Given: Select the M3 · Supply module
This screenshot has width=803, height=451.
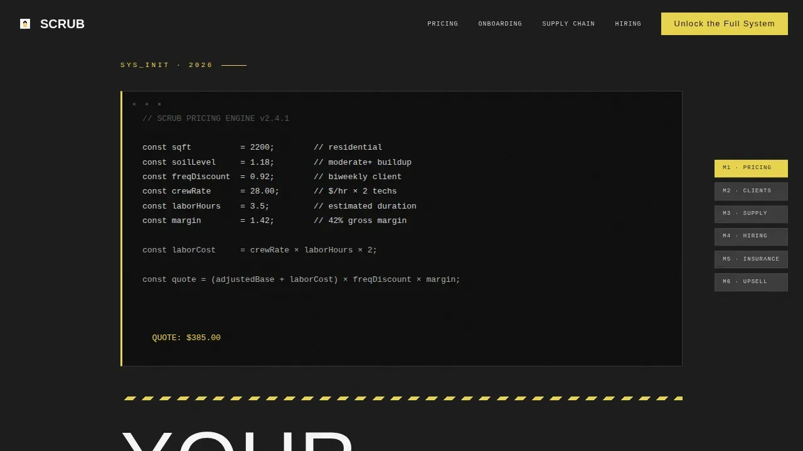Looking at the screenshot, I should (x=751, y=214).
